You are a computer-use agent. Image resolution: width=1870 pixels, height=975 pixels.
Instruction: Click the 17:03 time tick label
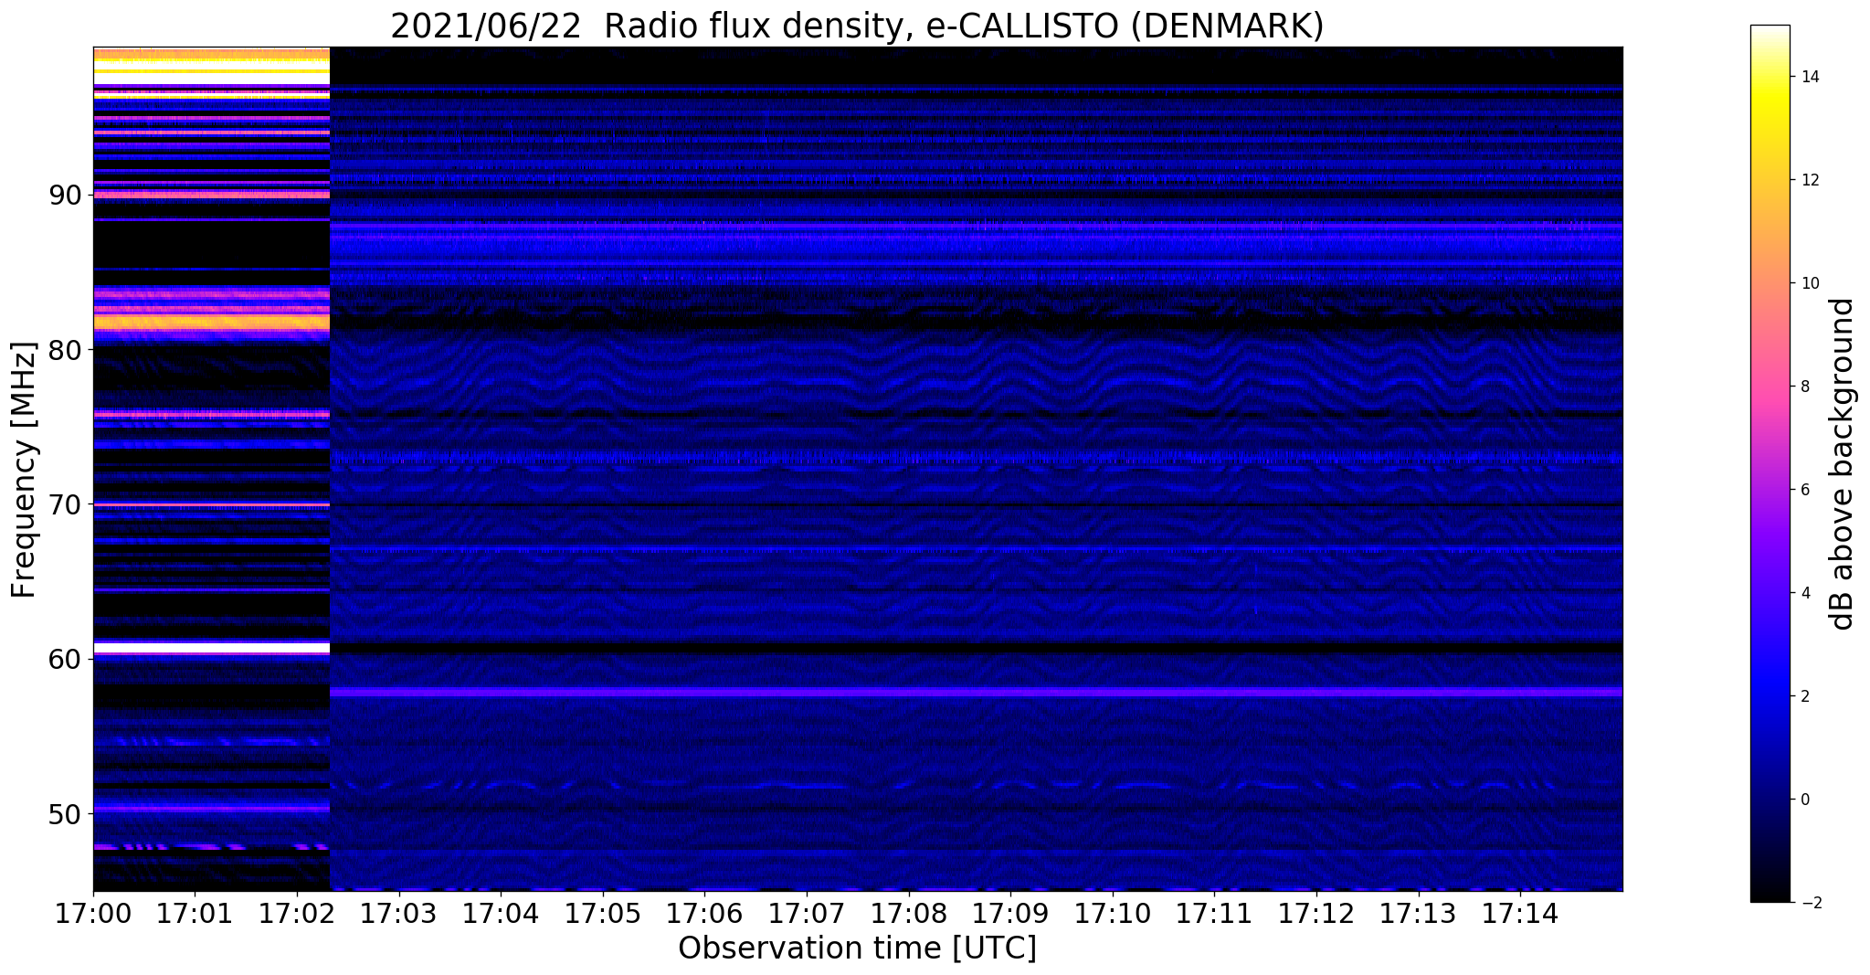[398, 915]
